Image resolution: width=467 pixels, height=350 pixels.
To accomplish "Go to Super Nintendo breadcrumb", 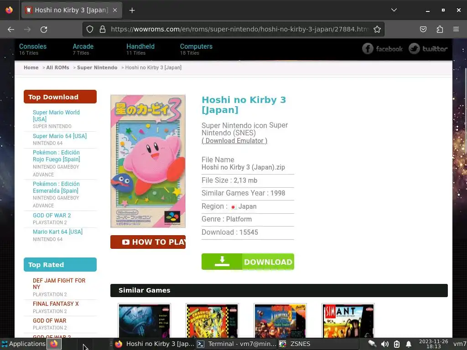I will tap(97, 67).
